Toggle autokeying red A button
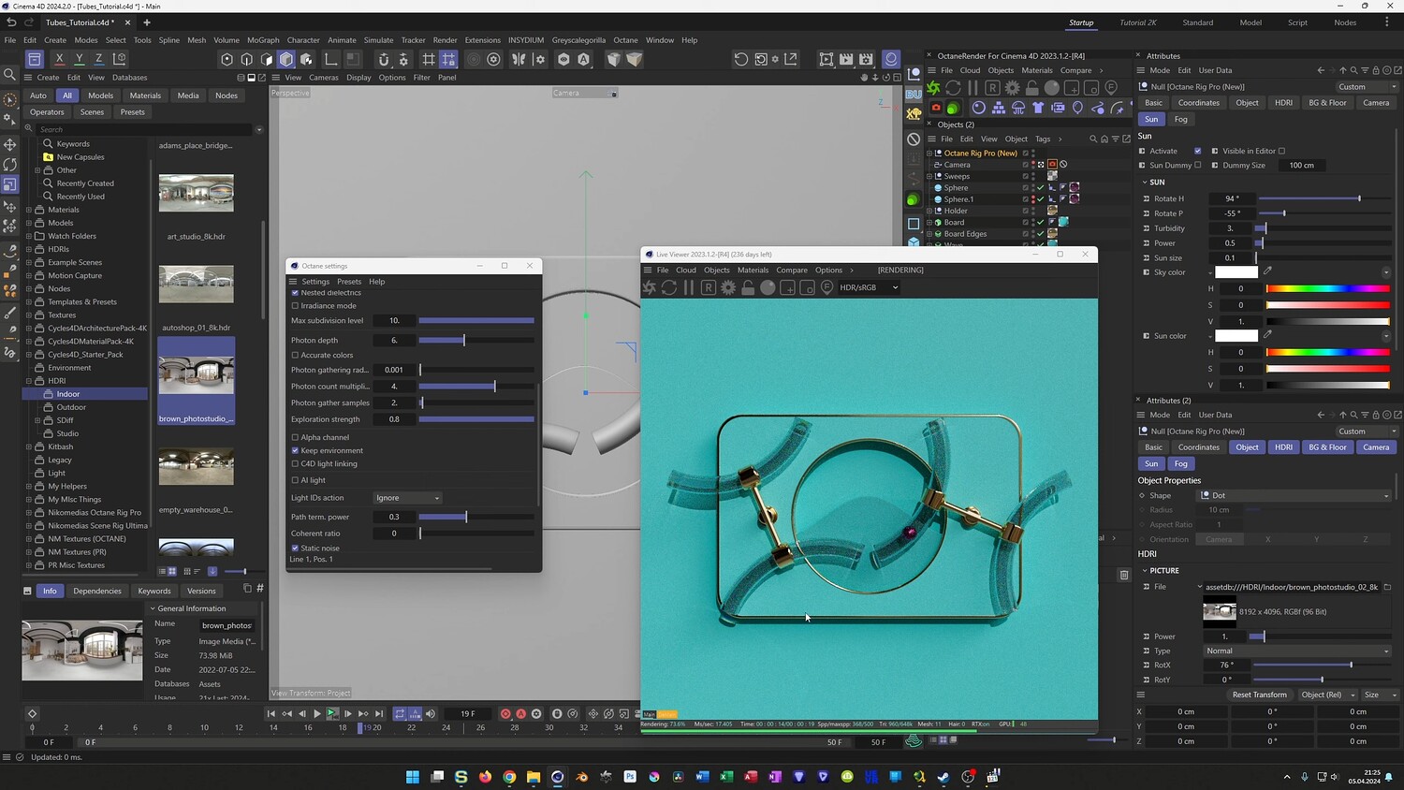This screenshot has height=790, width=1404. tap(521, 713)
